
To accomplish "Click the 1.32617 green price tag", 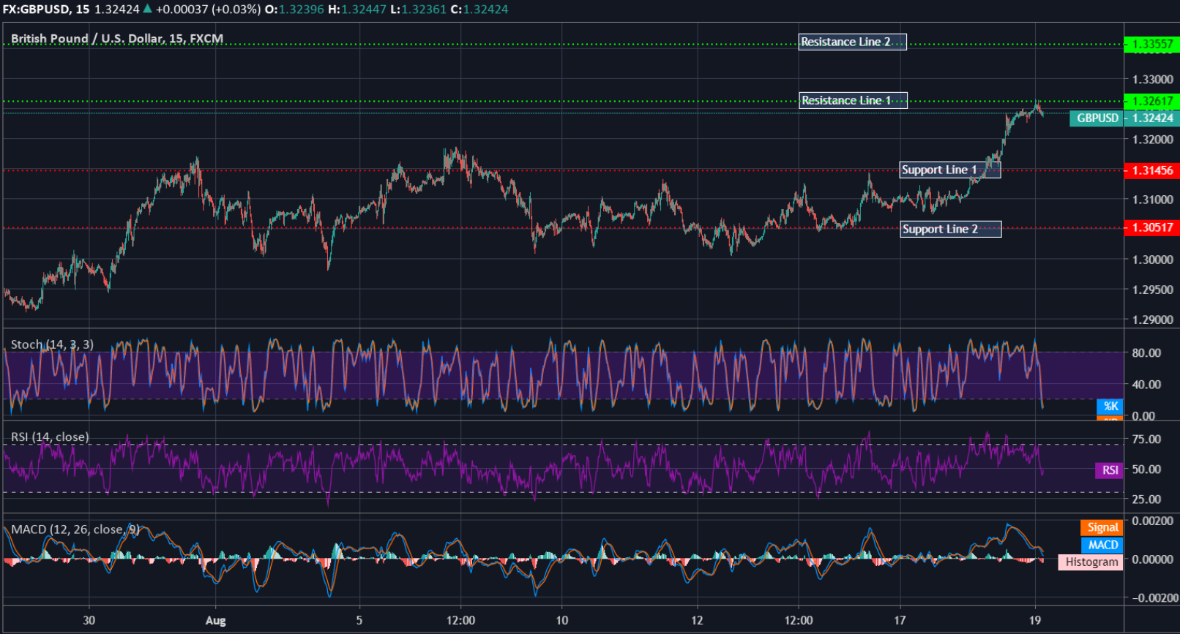I will tap(1152, 101).
